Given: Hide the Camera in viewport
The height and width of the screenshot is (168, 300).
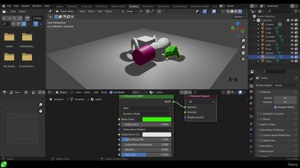Looking at the screenshot, I should tap(292, 24).
